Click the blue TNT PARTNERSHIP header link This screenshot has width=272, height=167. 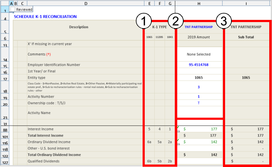[x=198, y=27]
